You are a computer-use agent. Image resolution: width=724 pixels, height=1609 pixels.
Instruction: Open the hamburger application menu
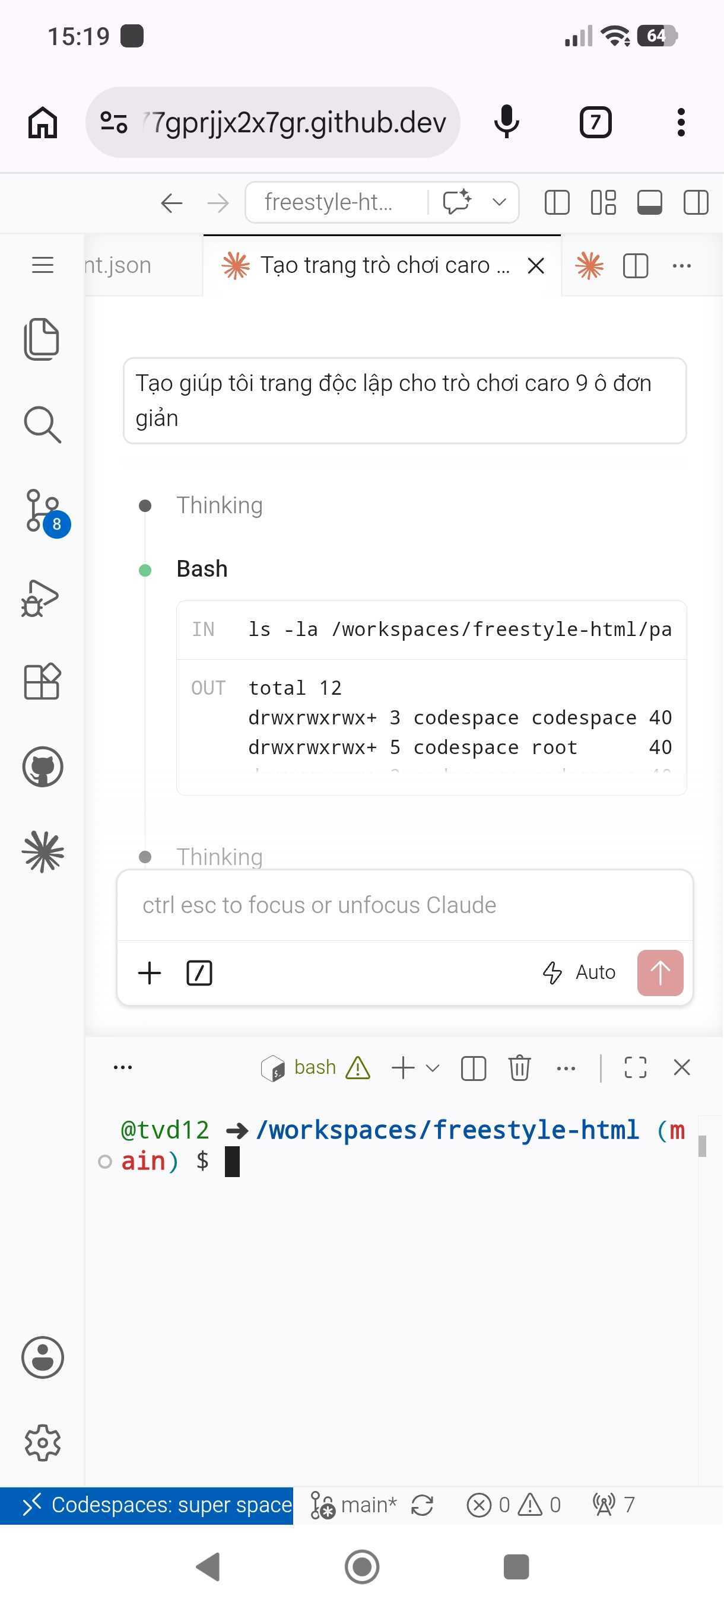pyautogui.click(x=43, y=265)
